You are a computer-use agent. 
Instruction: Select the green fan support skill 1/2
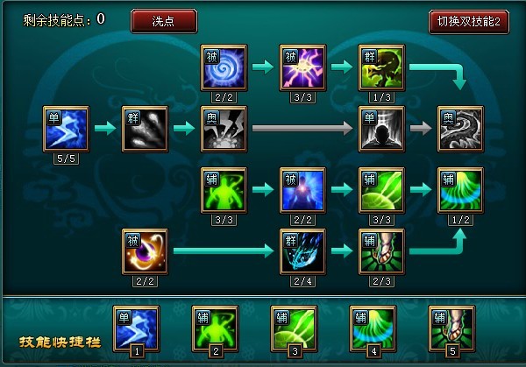(x=460, y=190)
